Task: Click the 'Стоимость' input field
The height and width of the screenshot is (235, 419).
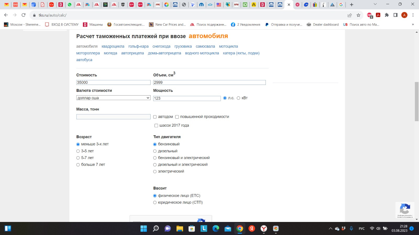Action: coord(113,82)
